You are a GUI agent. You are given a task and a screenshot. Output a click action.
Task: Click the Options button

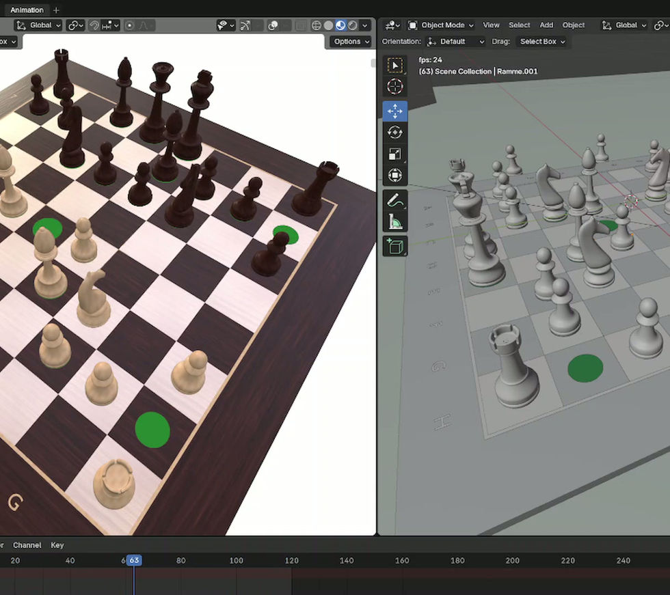tap(351, 42)
